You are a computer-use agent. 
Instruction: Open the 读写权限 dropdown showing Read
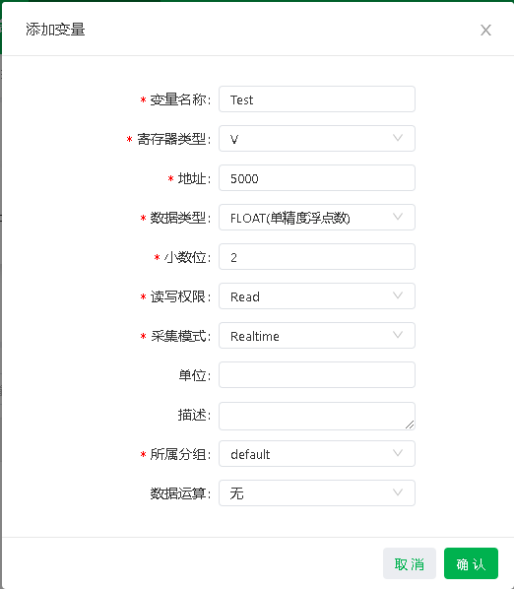pos(317,296)
